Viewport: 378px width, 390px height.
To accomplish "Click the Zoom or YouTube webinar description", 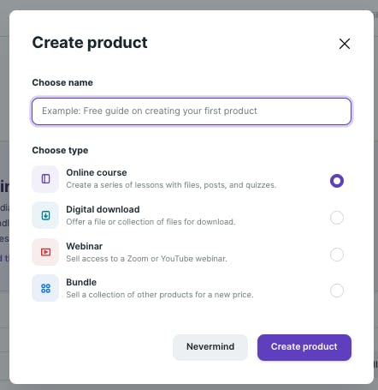I will click(146, 259).
